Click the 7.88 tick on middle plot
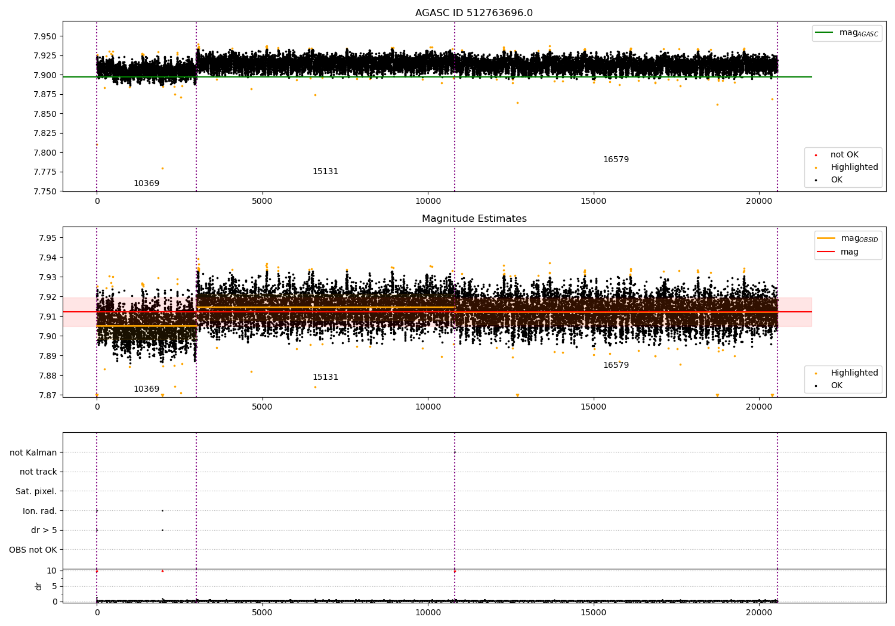This screenshot has width=895, height=626. click(47, 376)
